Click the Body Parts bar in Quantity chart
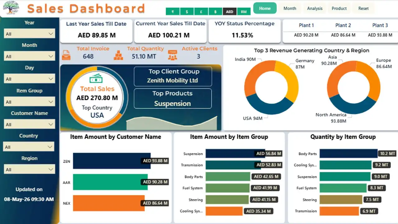Screen dimensions: 398x224 (349, 153)
